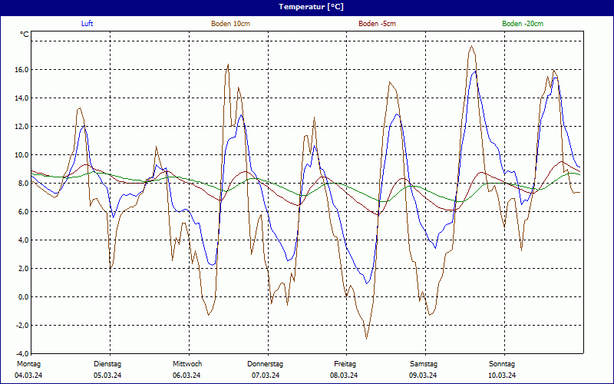Click the date 06.03.24
The width and height of the screenshot is (614, 384).
pos(187,376)
